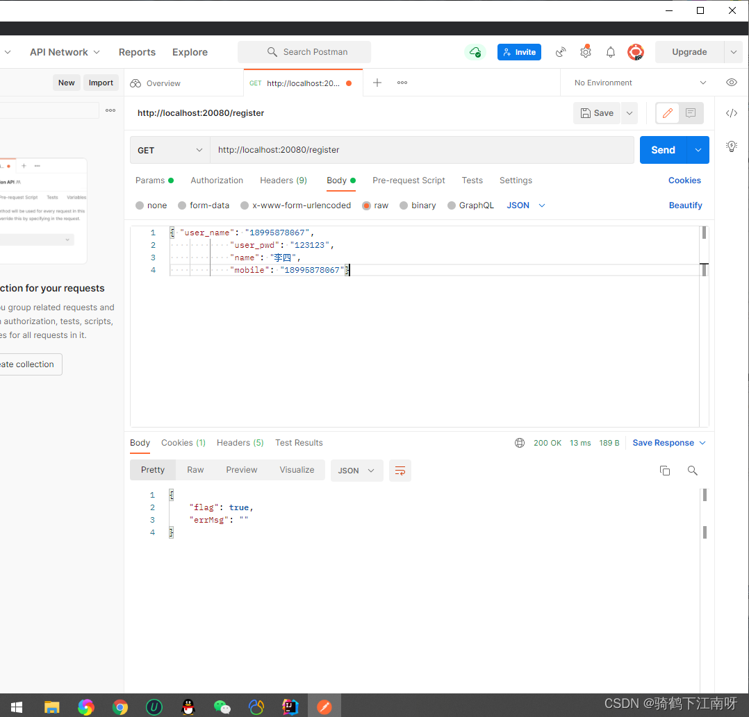Open the response JSON format dropdown
The width and height of the screenshot is (749, 717).
coord(357,471)
